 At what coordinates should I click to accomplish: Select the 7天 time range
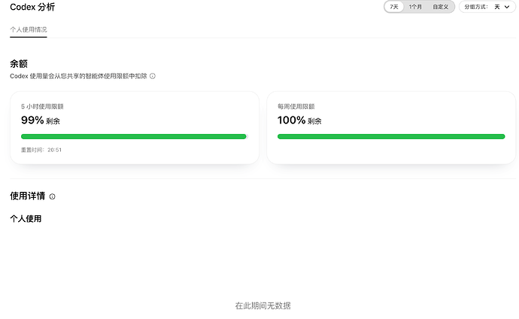pyautogui.click(x=394, y=7)
